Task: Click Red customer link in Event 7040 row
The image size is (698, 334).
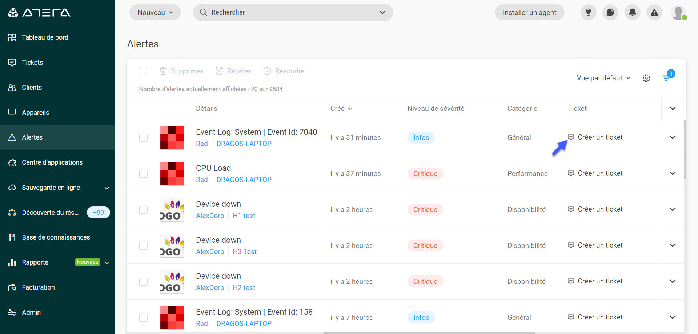Action: coord(202,144)
